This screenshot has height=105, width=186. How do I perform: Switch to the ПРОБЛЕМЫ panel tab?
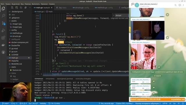pyautogui.click(x=50, y=79)
